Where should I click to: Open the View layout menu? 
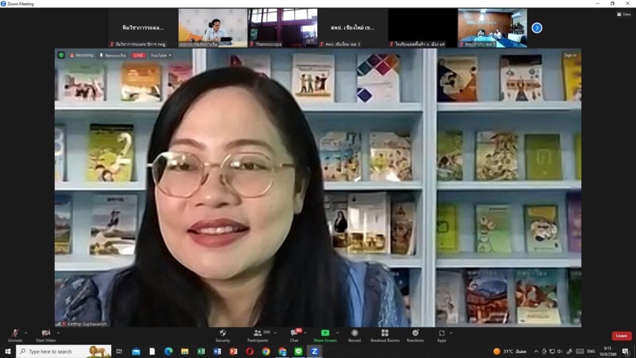tap(624, 14)
